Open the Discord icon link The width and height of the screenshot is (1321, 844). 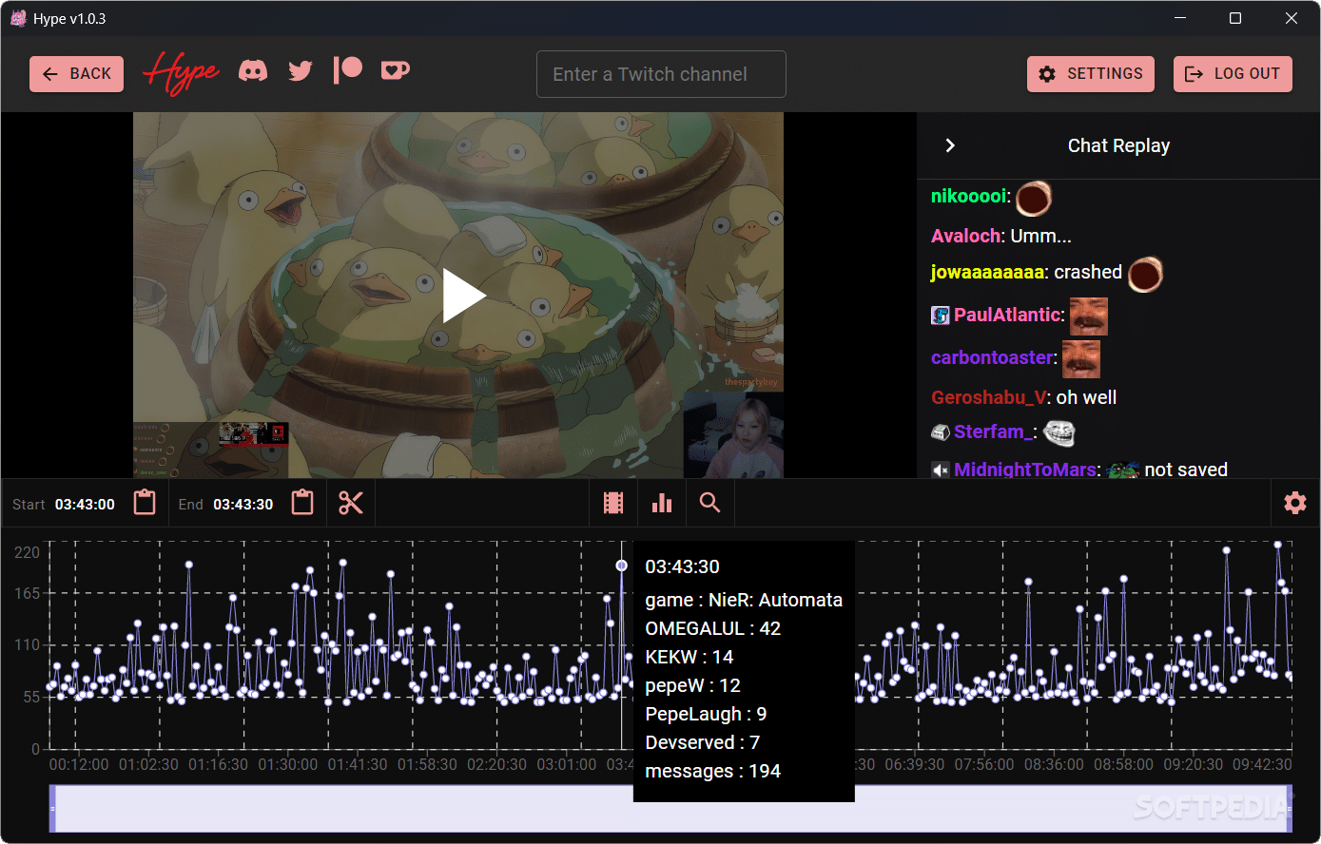pyautogui.click(x=253, y=70)
